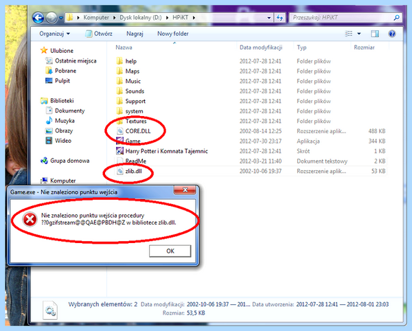This screenshot has height=331, width=412.
Task: Click Nagraj in the toolbar
Action: [135, 34]
